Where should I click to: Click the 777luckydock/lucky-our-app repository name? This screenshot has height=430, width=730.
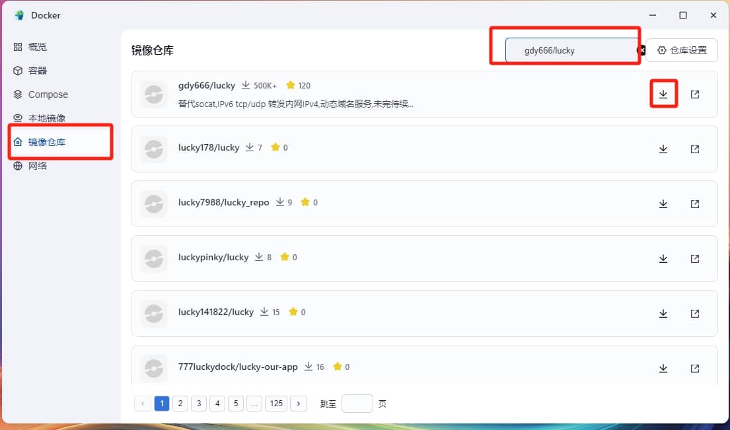(x=238, y=367)
